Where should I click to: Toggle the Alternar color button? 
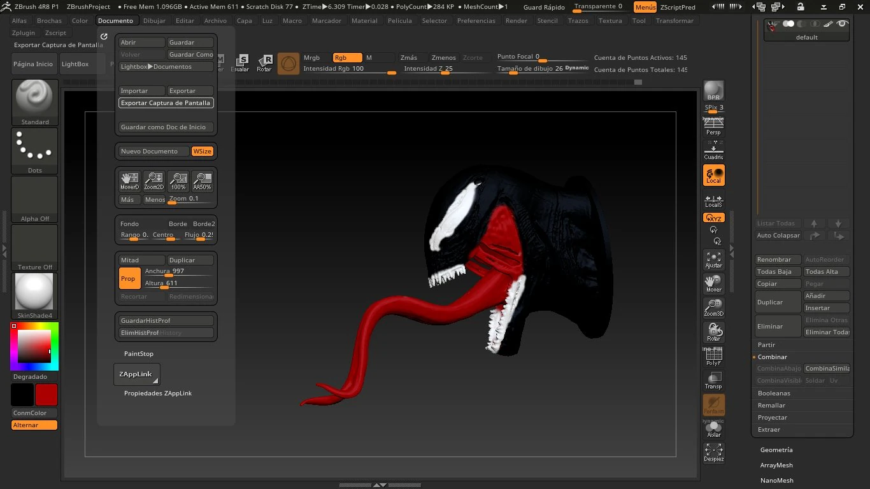click(x=34, y=425)
